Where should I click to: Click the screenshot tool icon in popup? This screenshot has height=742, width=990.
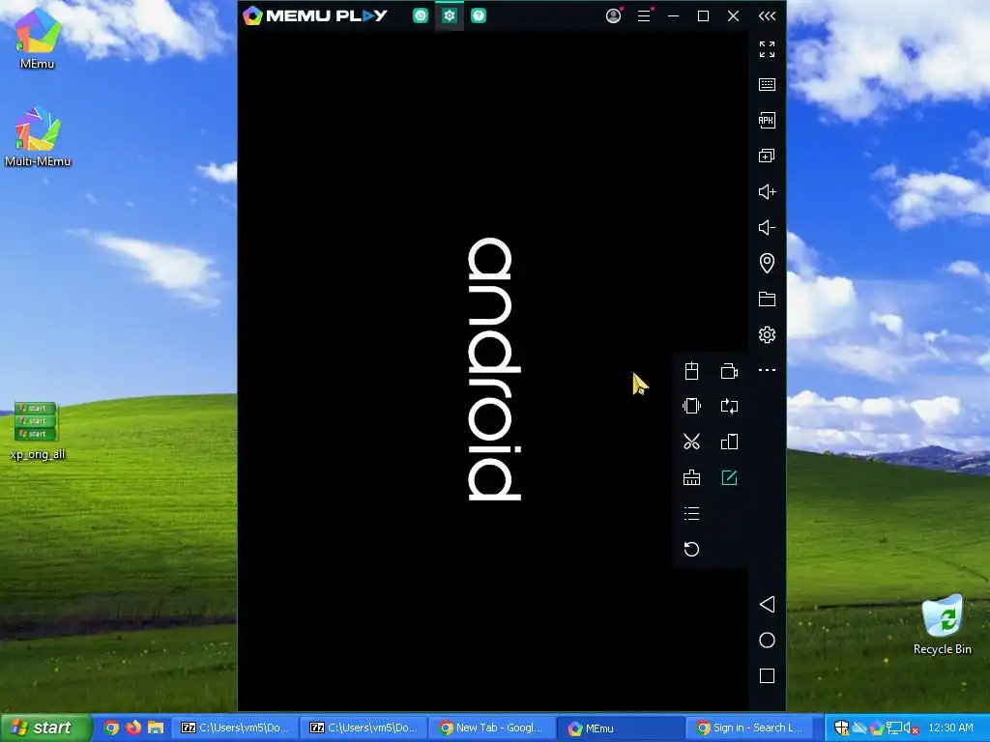point(691,371)
